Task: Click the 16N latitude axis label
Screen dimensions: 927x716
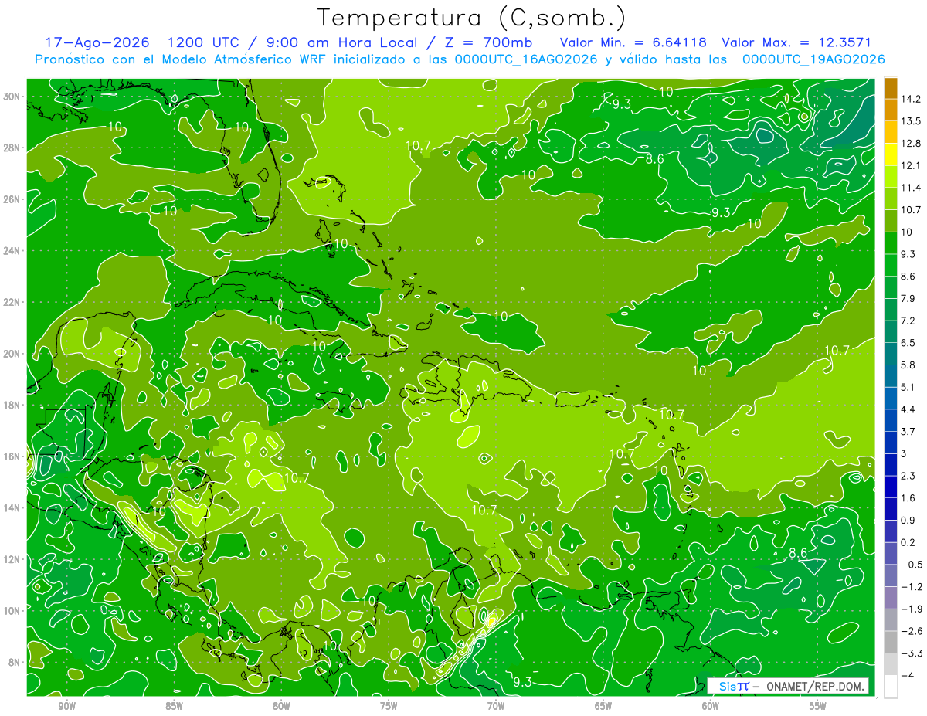Action: click(x=13, y=456)
